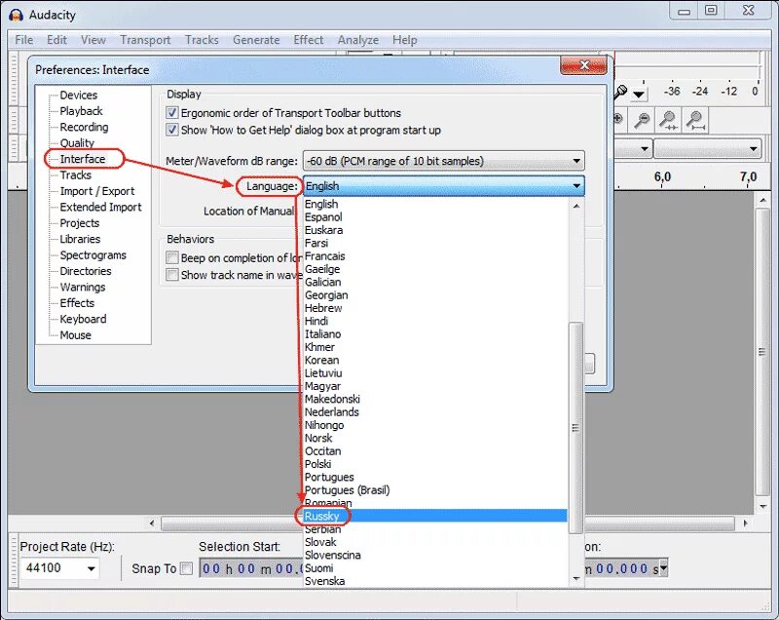Select Interface preferences category

click(83, 159)
